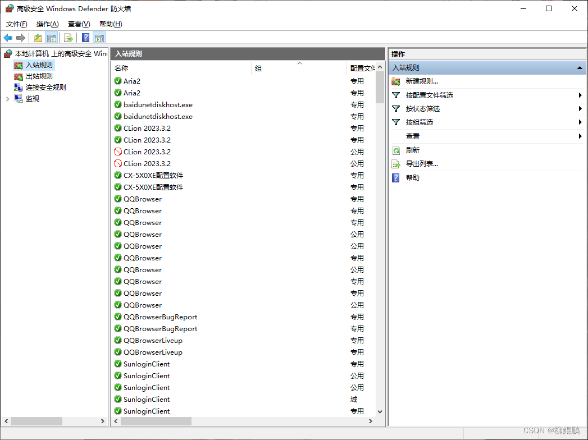Open the 查看(V) menu
The width and height of the screenshot is (588, 440).
79,24
